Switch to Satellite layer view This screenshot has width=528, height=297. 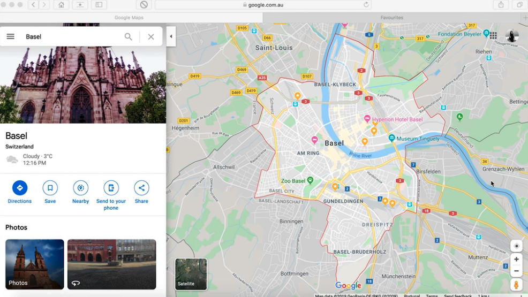tap(191, 274)
